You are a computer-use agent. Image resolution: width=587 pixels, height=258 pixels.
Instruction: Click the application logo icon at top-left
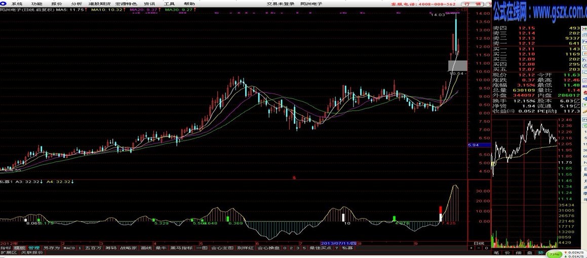[4, 4]
